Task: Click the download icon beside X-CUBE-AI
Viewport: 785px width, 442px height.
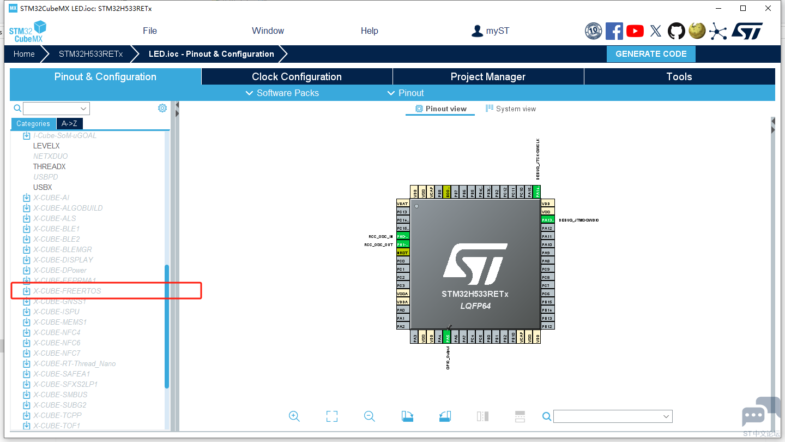Action: coord(26,198)
